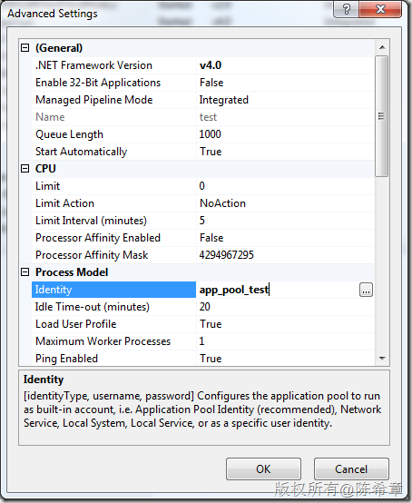The image size is (412, 503).
Task: Click the scrollbar down arrow
Action: point(382,359)
